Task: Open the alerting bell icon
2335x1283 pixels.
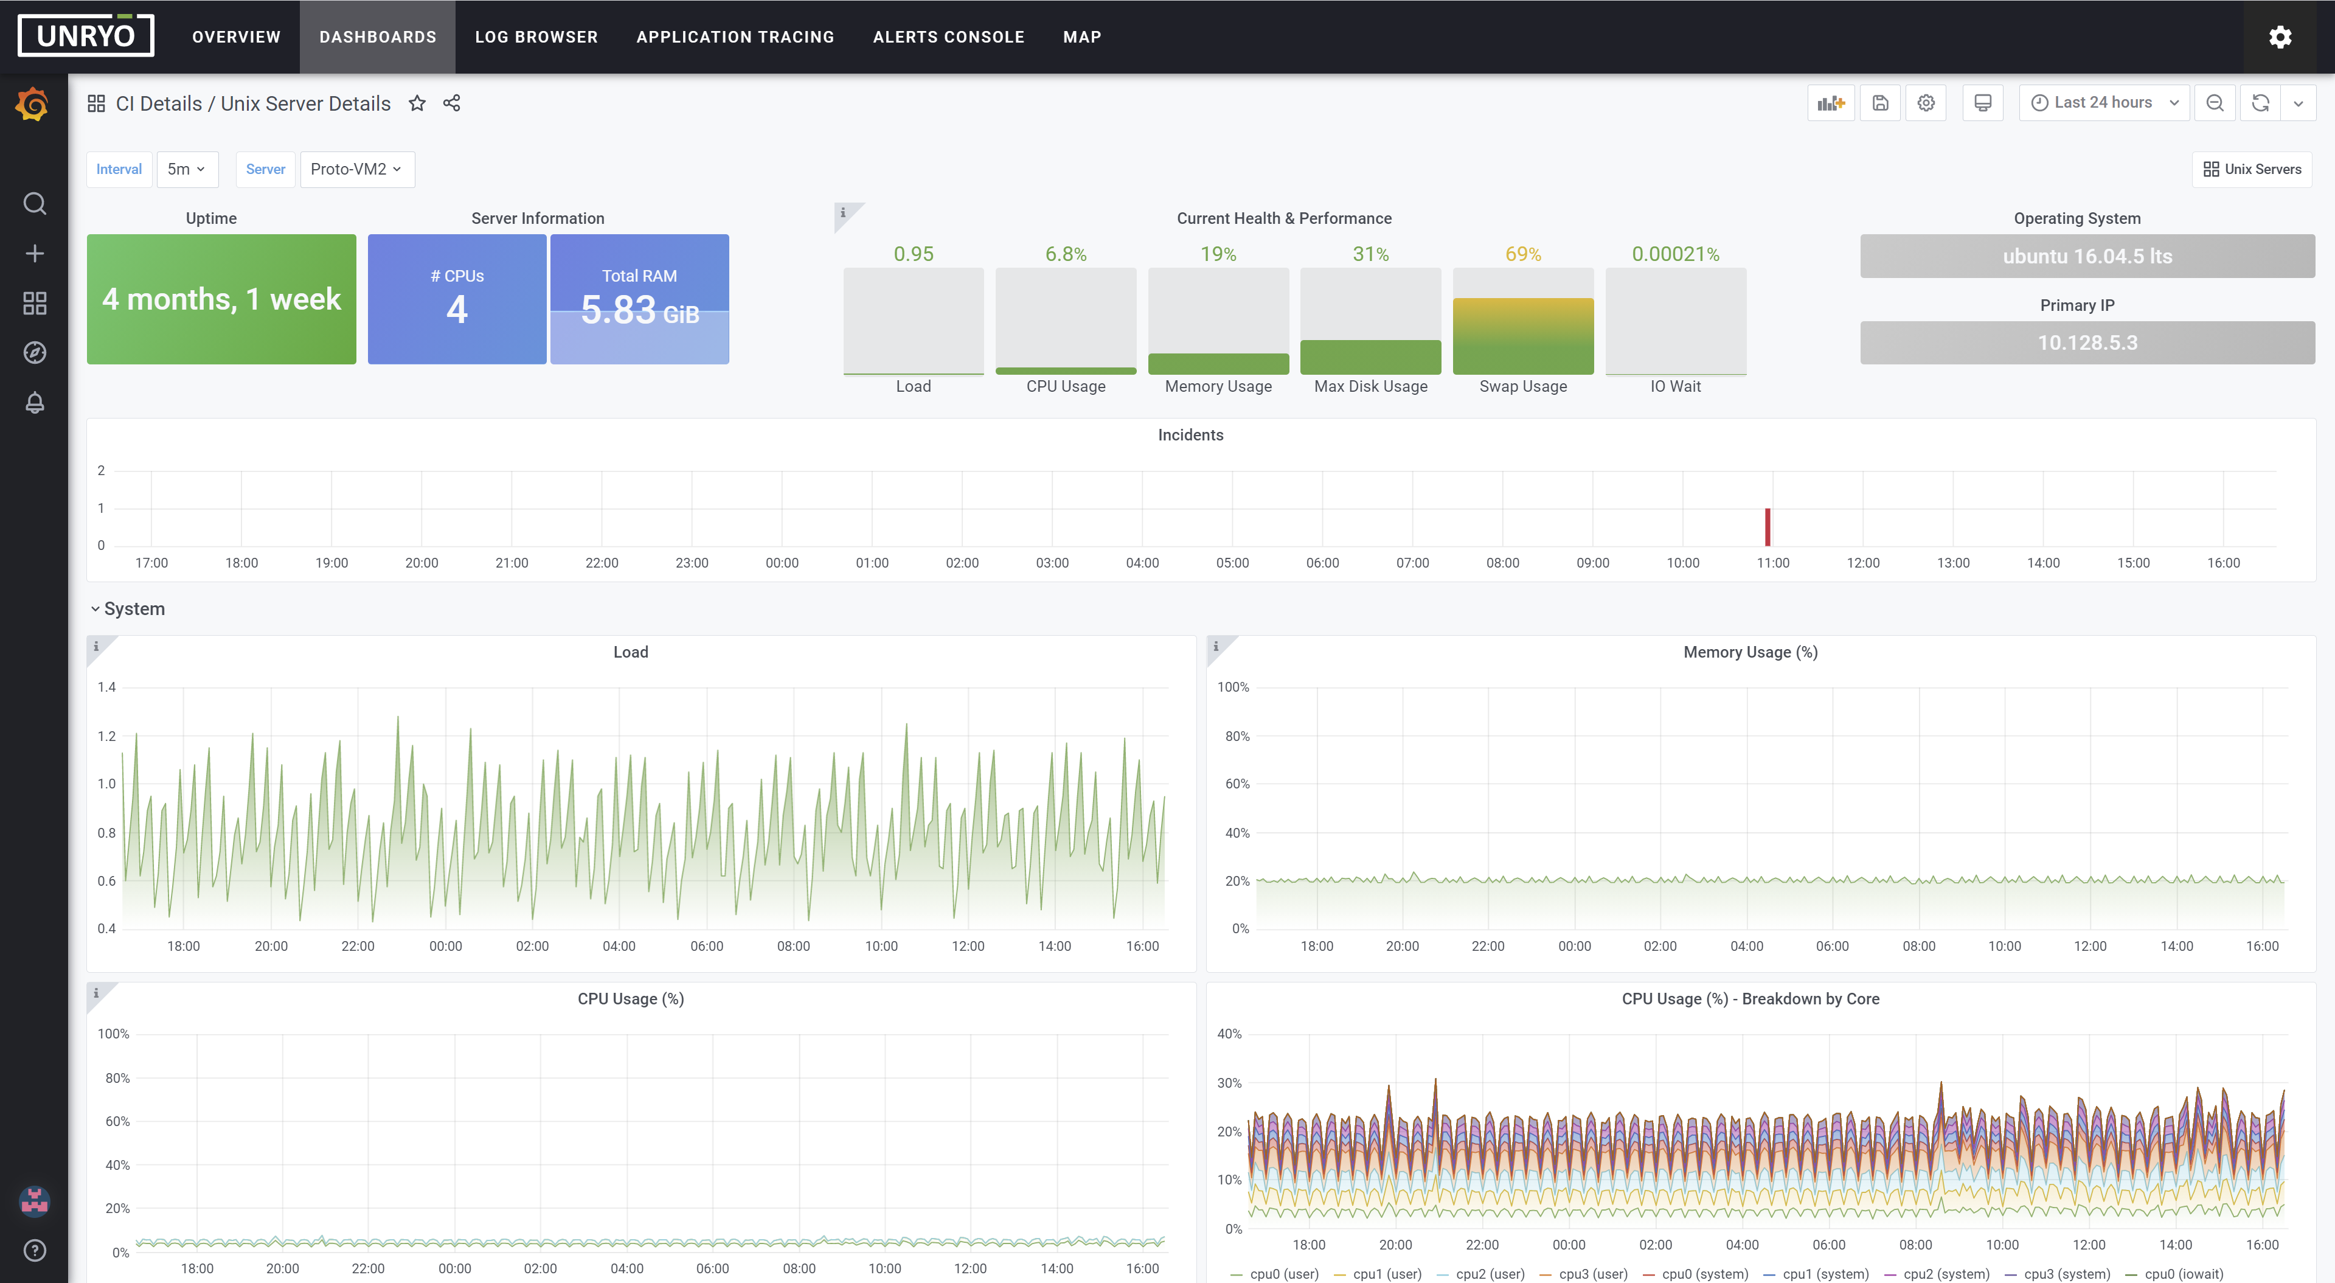Action: [35, 403]
